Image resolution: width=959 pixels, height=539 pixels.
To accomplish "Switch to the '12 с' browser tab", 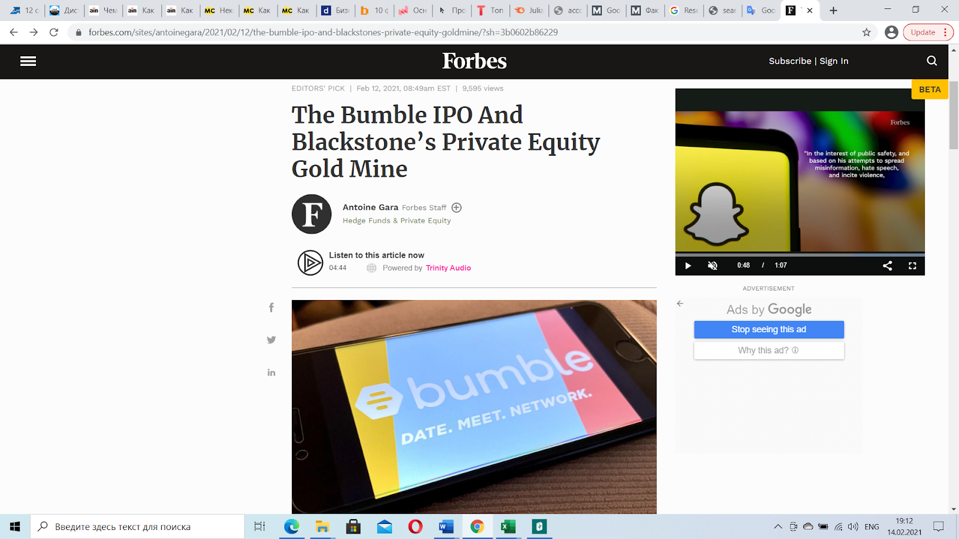I will (25, 10).
